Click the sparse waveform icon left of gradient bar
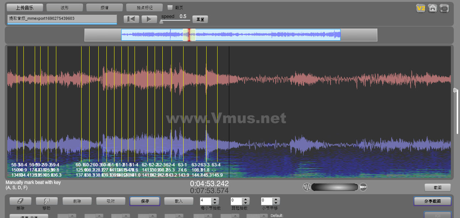The width and height of the screenshot is (460, 218). 307,187
